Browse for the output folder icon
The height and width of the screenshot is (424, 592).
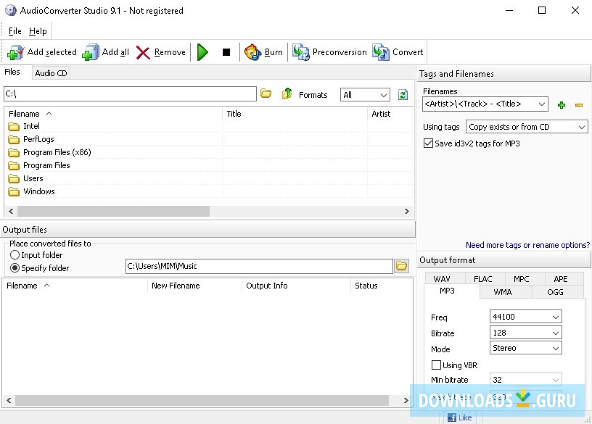tap(401, 266)
